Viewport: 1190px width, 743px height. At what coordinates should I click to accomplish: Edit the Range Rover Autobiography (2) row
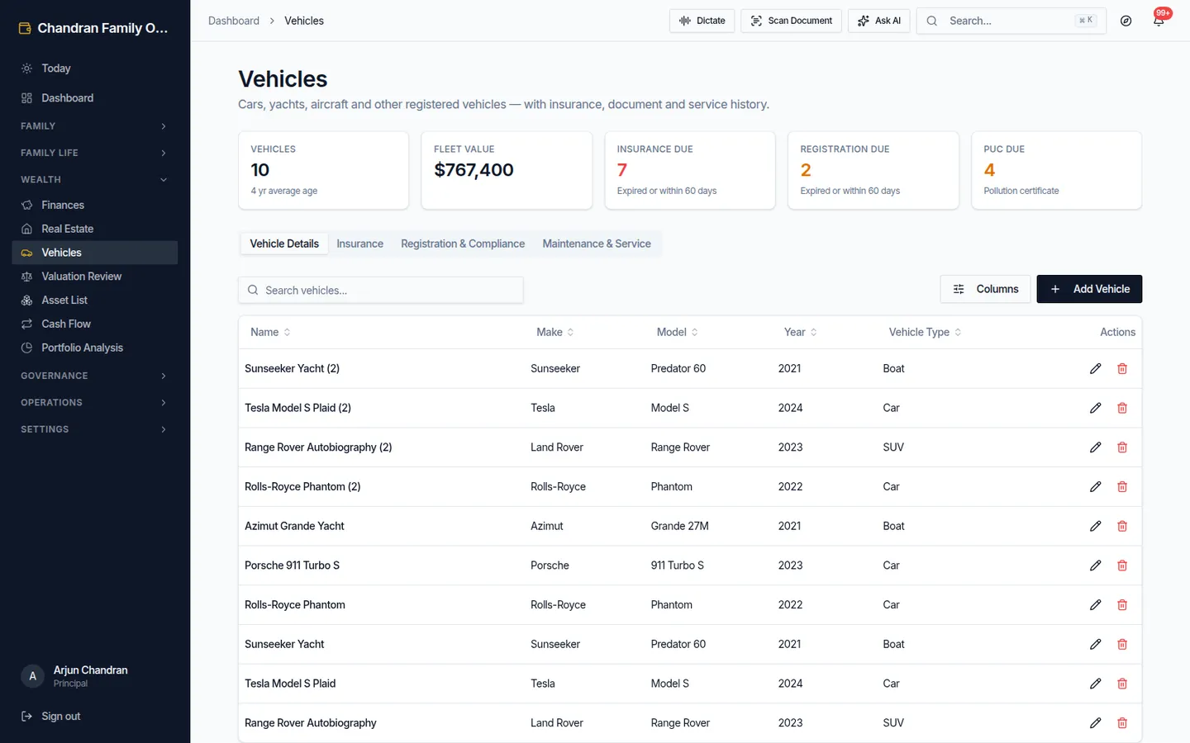pos(1095,447)
